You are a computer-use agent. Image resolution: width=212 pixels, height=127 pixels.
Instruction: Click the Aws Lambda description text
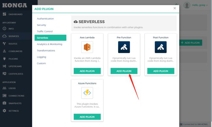point(87,59)
